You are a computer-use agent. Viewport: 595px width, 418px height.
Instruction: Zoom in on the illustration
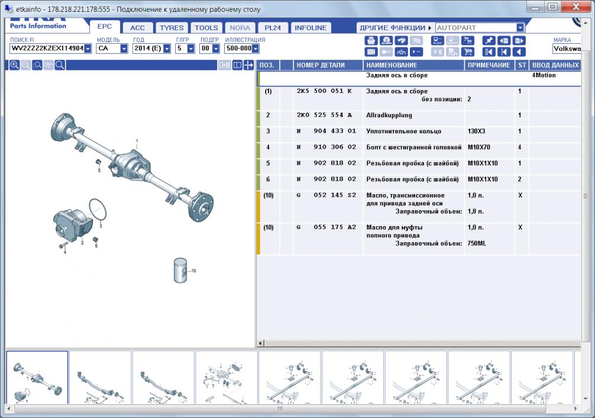(14, 65)
